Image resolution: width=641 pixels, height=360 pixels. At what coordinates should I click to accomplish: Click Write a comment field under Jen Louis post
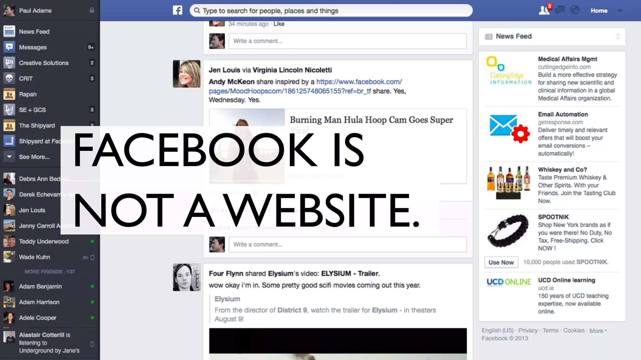point(348,244)
